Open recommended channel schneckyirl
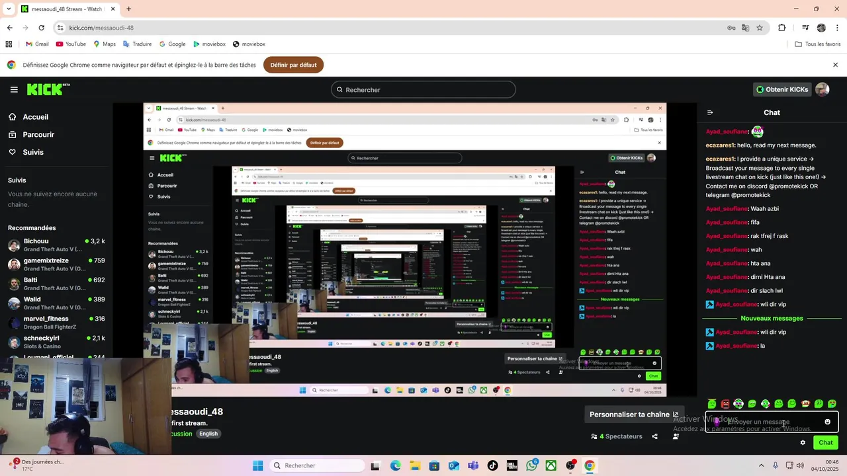The image size is (847, 476). click(x=56, y=341)
